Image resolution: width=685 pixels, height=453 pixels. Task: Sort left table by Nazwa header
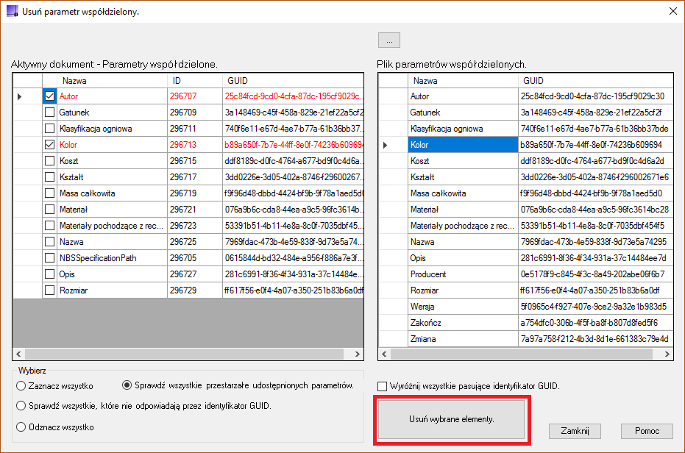click(112, 81)
